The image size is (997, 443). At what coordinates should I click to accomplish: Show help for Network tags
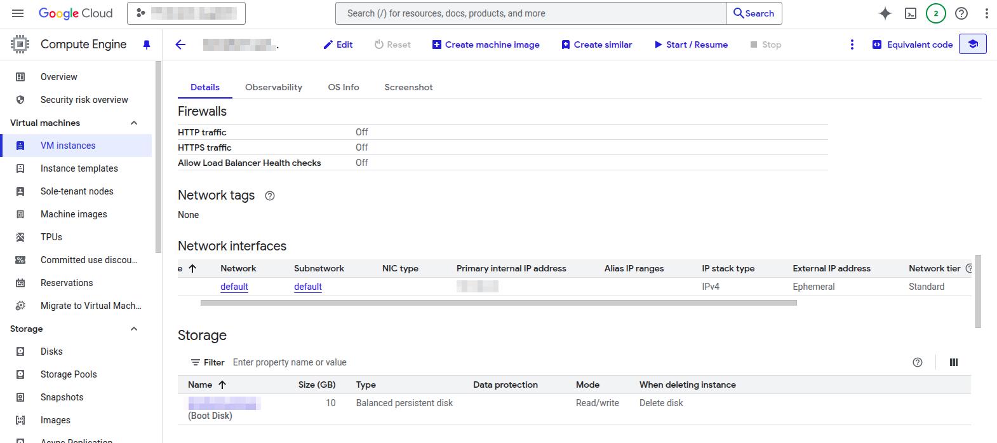point(270,196)
